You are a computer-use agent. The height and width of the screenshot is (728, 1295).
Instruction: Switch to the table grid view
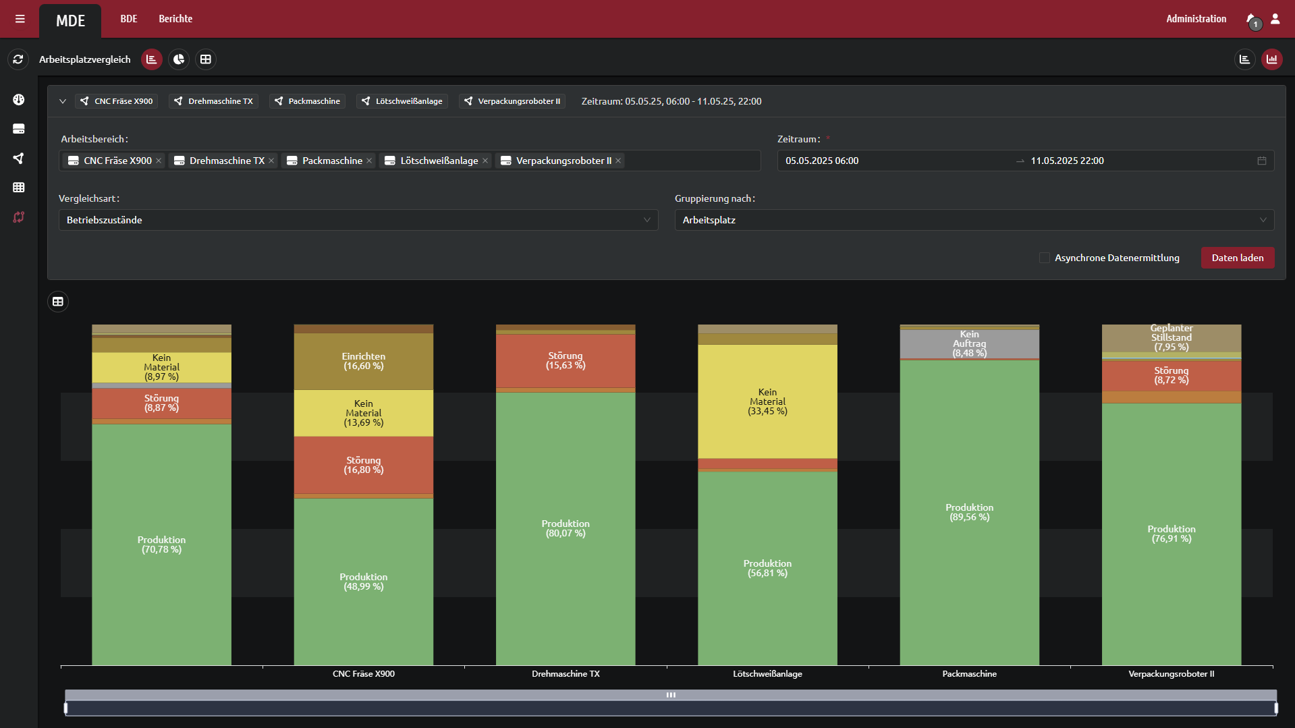point(206,59)
